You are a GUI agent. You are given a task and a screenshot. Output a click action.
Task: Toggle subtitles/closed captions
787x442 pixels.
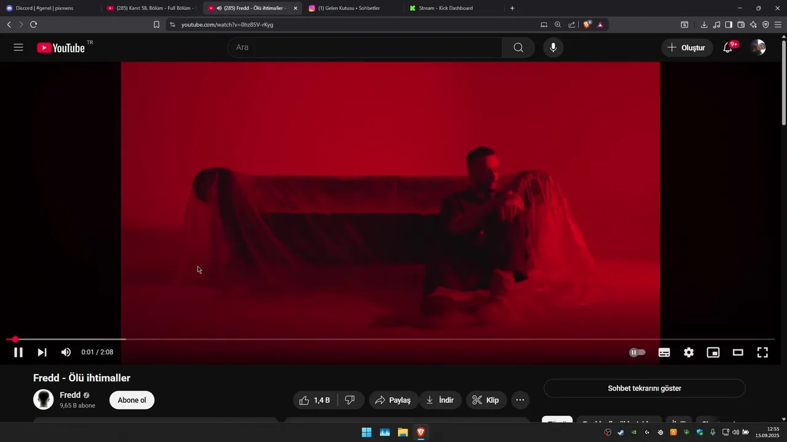coord(664,352)
